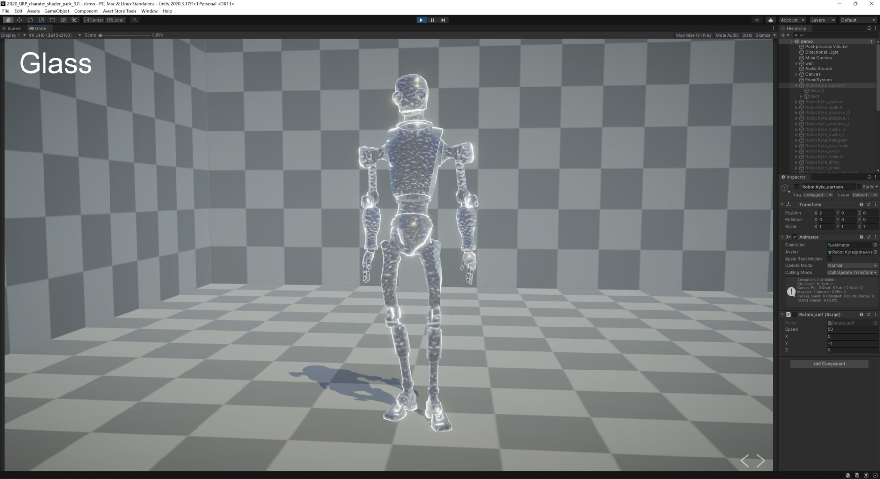Open the Component menu
Screen dimensions: 880x479
coord(86,11)
